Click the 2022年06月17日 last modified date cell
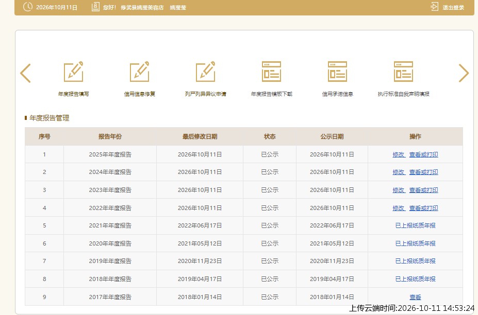The width and height of the screenshot is (478, 315). pos(200,225)
